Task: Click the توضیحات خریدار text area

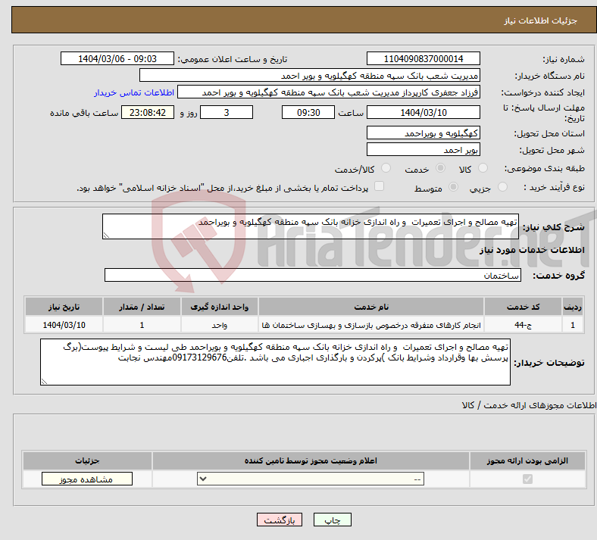Action: [x=275, y=362]
